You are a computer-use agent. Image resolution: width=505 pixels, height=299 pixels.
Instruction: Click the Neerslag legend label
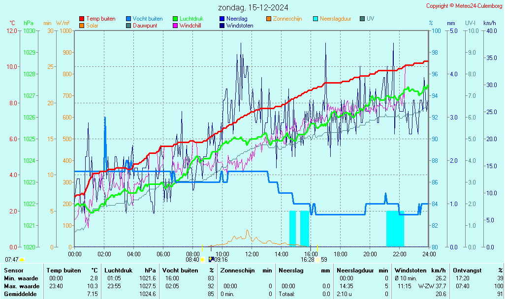(x=236, y=19)
